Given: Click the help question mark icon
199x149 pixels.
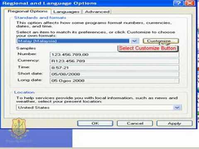Looking at the screenshot, I should click(178, 3).
